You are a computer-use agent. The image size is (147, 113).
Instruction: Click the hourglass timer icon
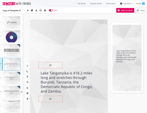(x=27, y=77)
